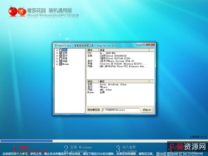208x156 pixels.
Task: Select the VMware Virtual SVGA II row
Action: (x=120, y=61)
